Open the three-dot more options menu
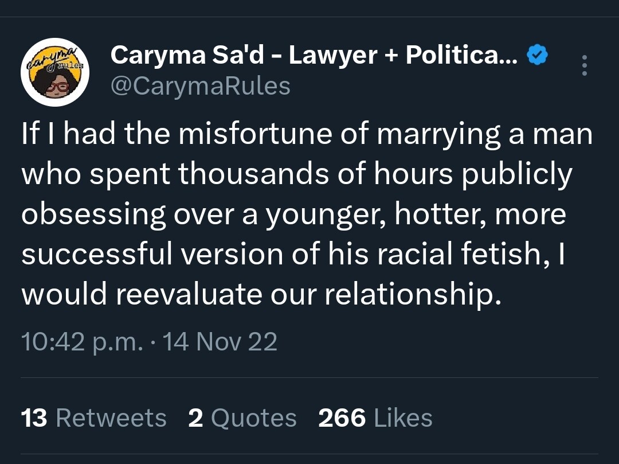 pyautogui.click(x=584, y=65)
